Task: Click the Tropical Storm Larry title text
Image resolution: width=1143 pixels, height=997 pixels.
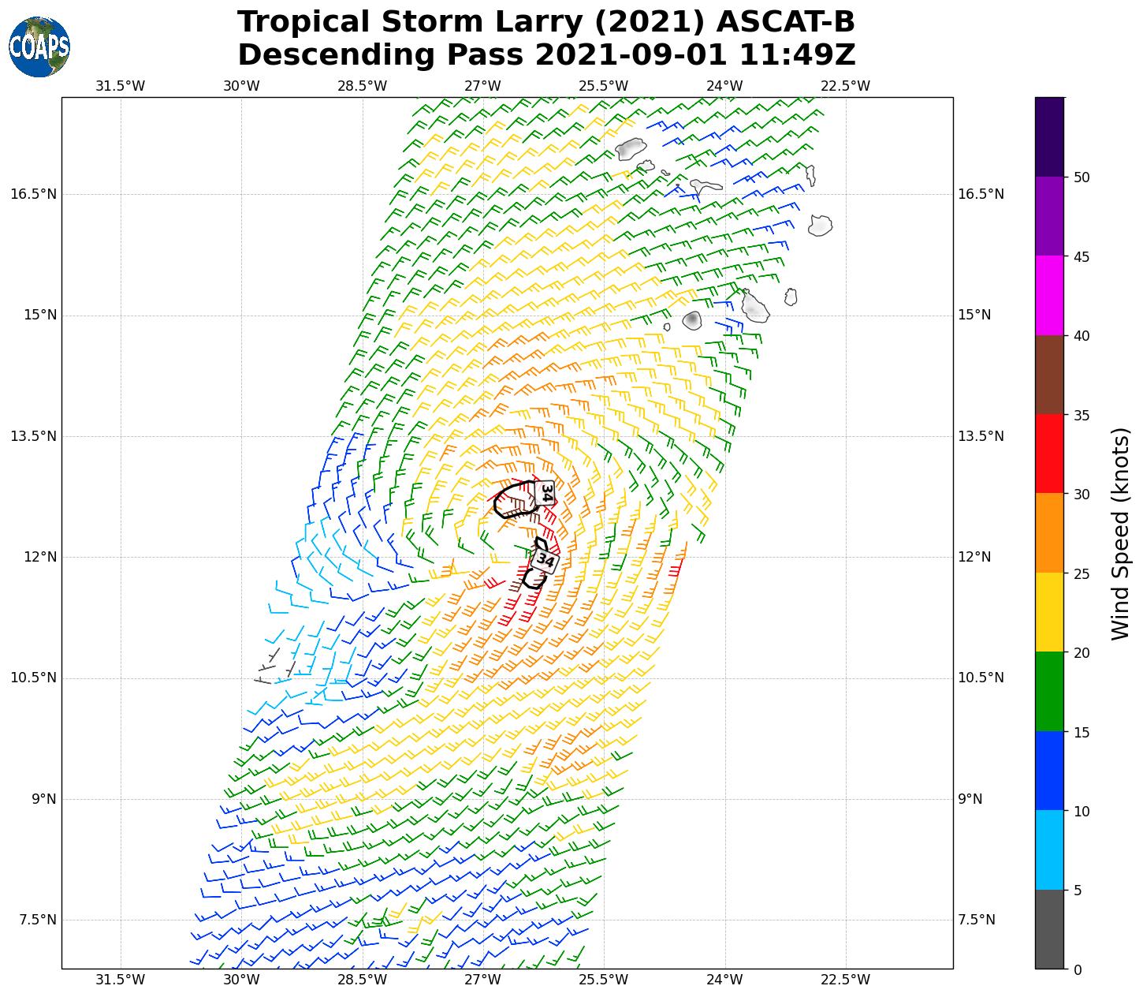Action: pyautogui.click(x=546, y=22)
